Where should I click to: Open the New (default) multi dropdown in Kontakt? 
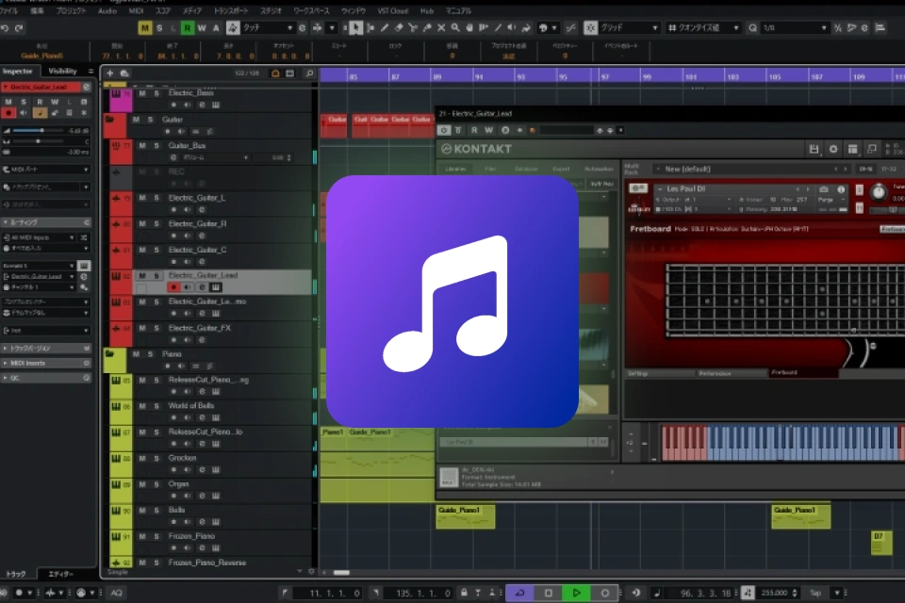pos(753,169)
